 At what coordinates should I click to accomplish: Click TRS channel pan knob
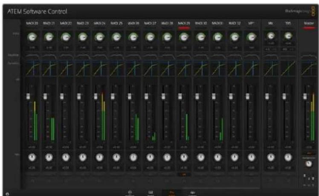(x=288, y=157)
